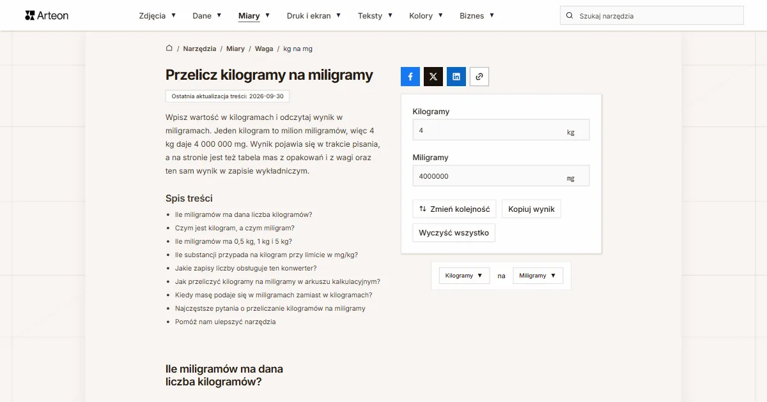Go to home via breadcrumb house icon

pos(169,48)
